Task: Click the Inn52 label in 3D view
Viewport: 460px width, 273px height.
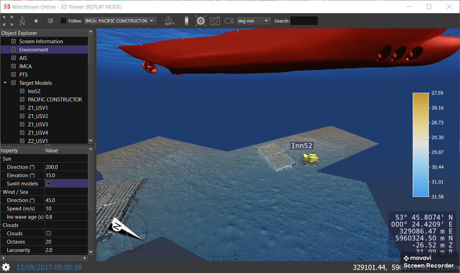Action: 302,146
